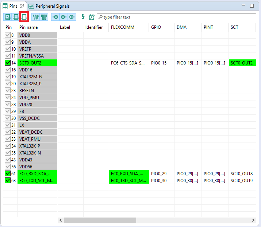Click the green SCT0_OUT2 cell in SCT column
Image resolution: width=261 pixels, height=227 pixels.
pyautogui.click(x=242, y=63)
